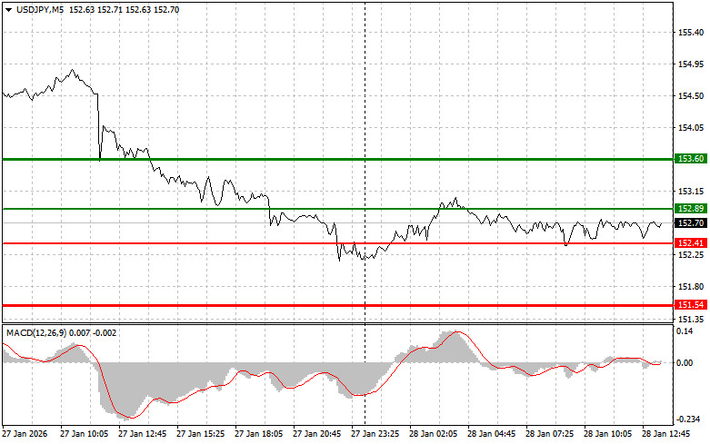
Task: Click the 28 Jan 10:05 time label
Action: [x=607, y=434]
